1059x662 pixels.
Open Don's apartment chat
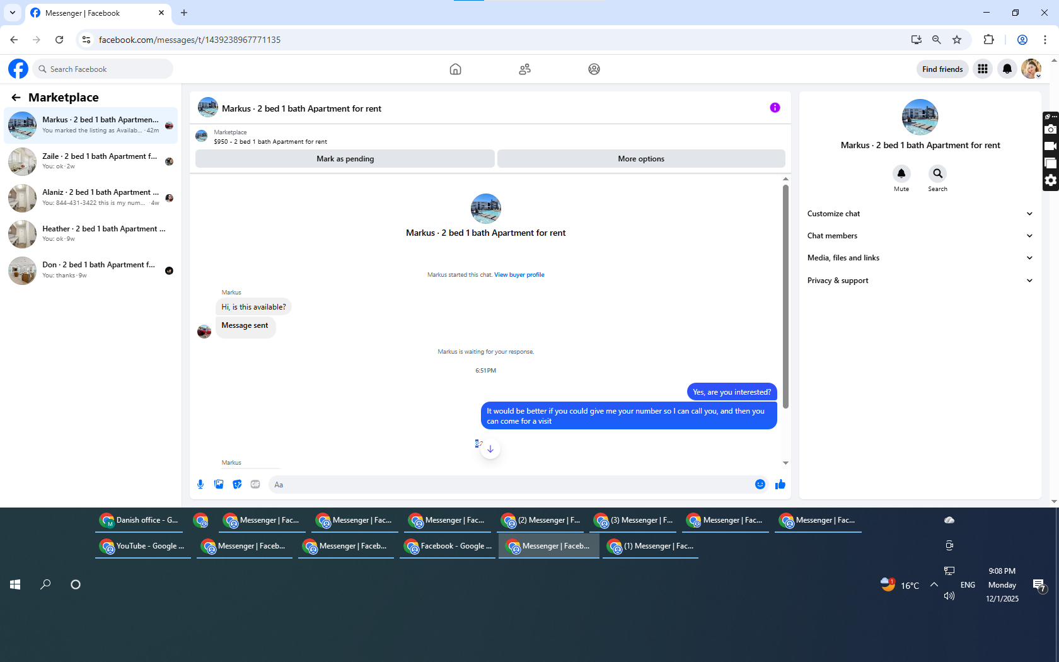coord(91,270)
